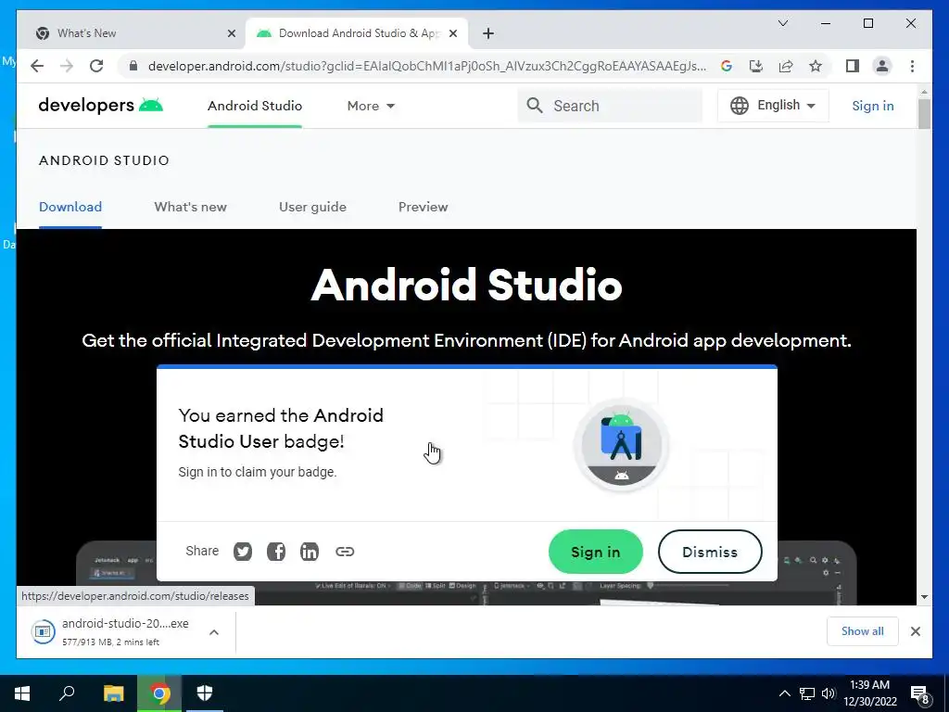The image size is (949, 712).
Task: Close the Download Android Studio tab
Action: coord(452,33)
